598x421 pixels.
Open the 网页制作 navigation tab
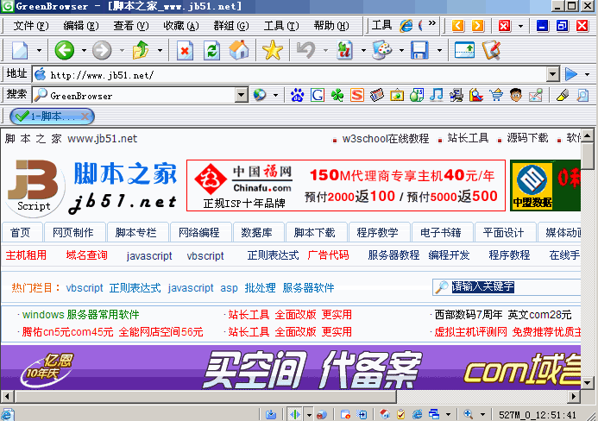pyautogui.click(x=72, y=232)
